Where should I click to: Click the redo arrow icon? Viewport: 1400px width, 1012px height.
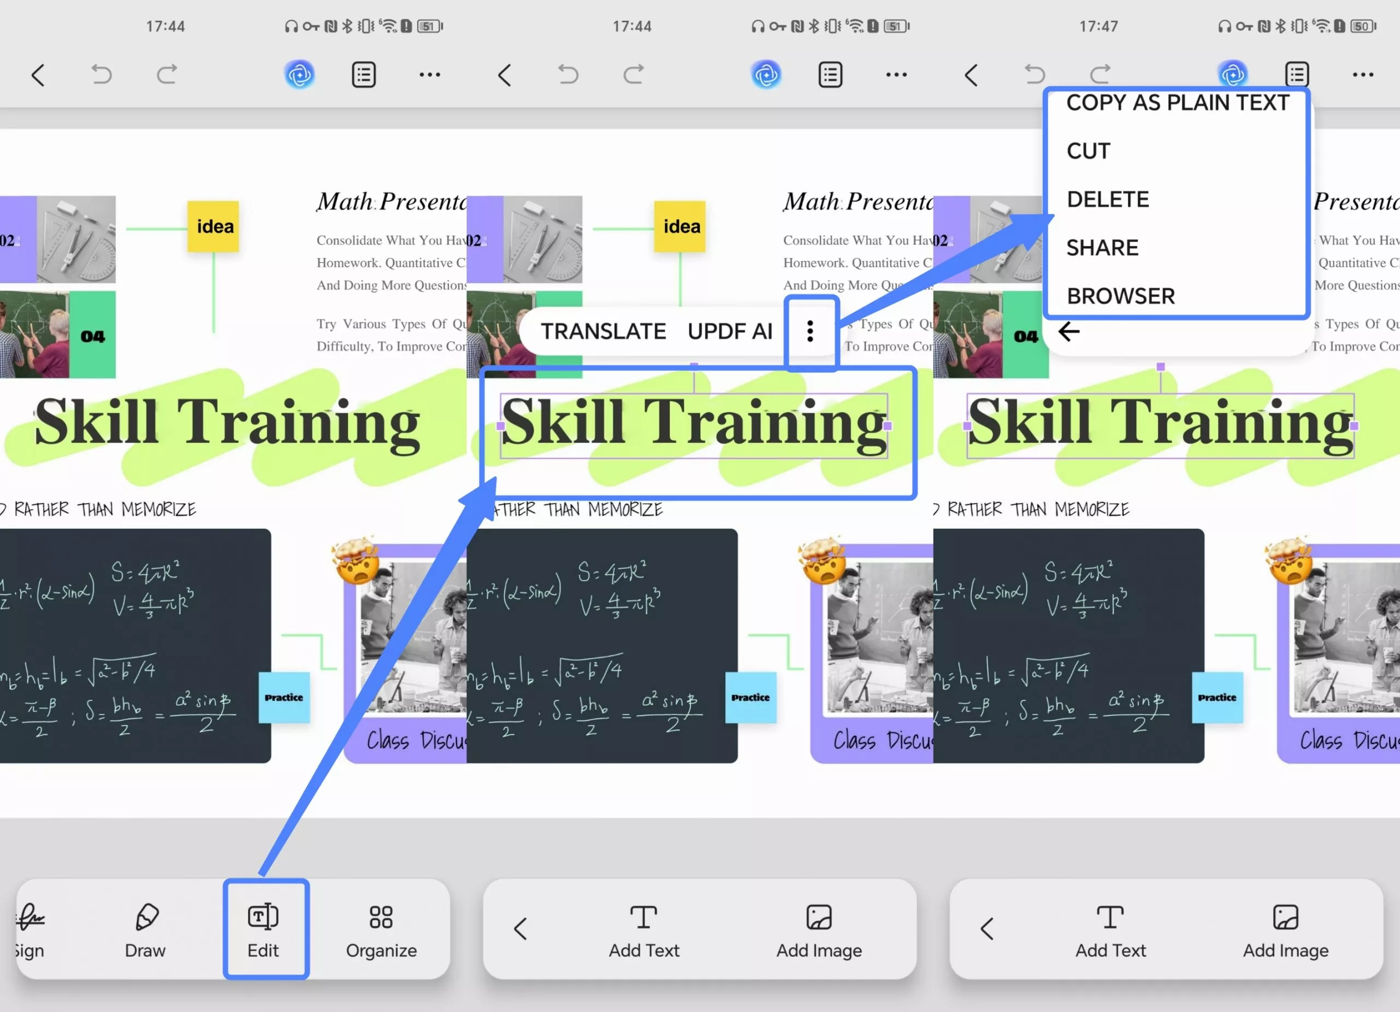[x=166, y=75]
